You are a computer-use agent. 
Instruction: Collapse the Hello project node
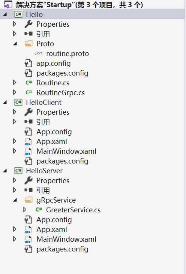5,14
